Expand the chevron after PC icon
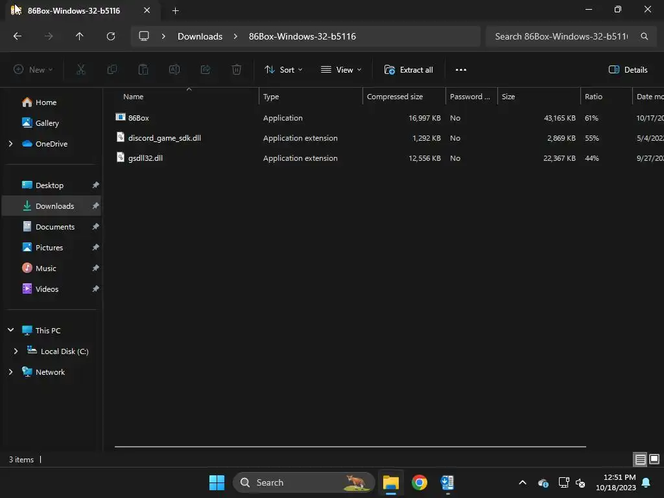This screenshot has height=498, width=664. coord(163,36)
